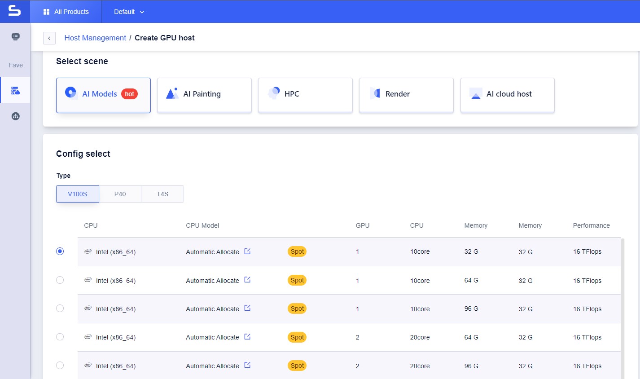Select the blue server host icon in sidebar

[x=15, y=89]
